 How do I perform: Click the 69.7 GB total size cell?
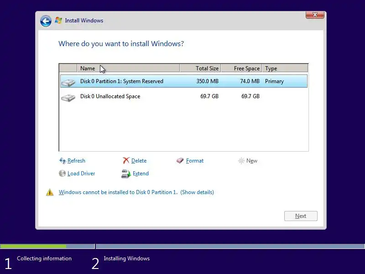(209, 96)
